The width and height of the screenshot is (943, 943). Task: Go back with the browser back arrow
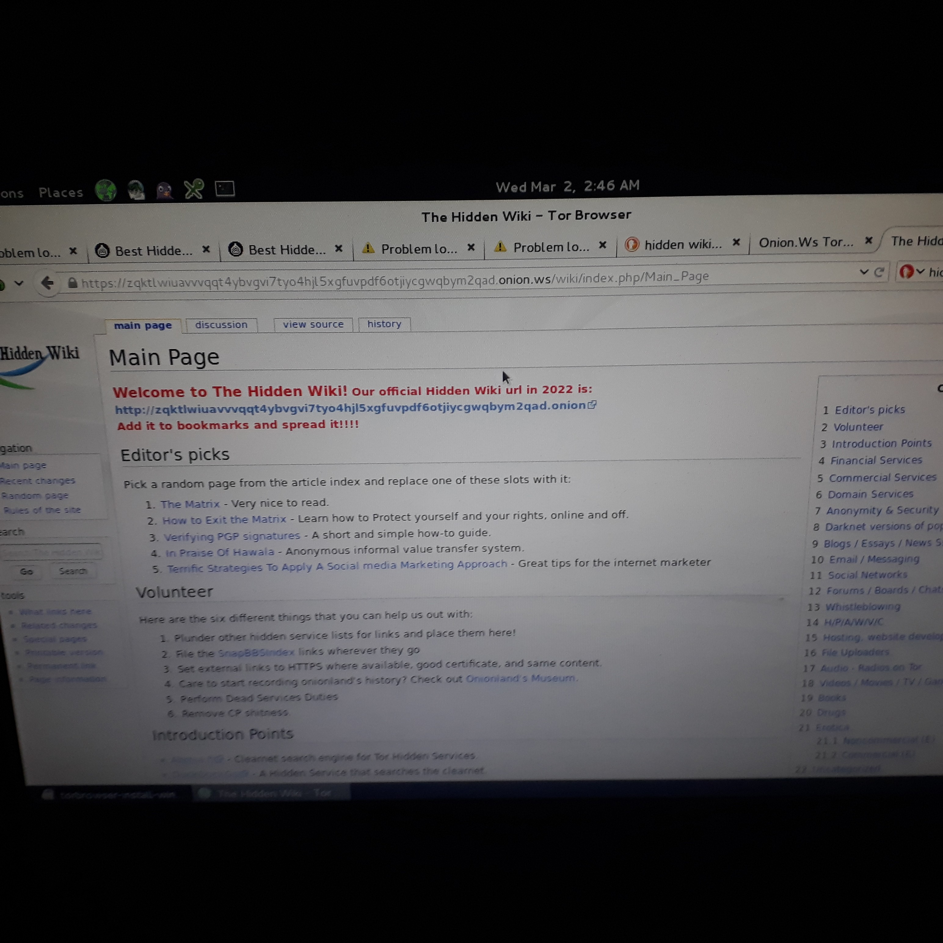point(47,282)
